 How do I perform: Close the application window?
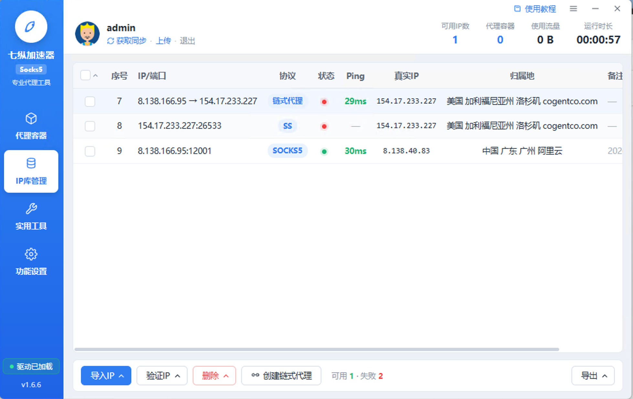(x=617, y=9)
